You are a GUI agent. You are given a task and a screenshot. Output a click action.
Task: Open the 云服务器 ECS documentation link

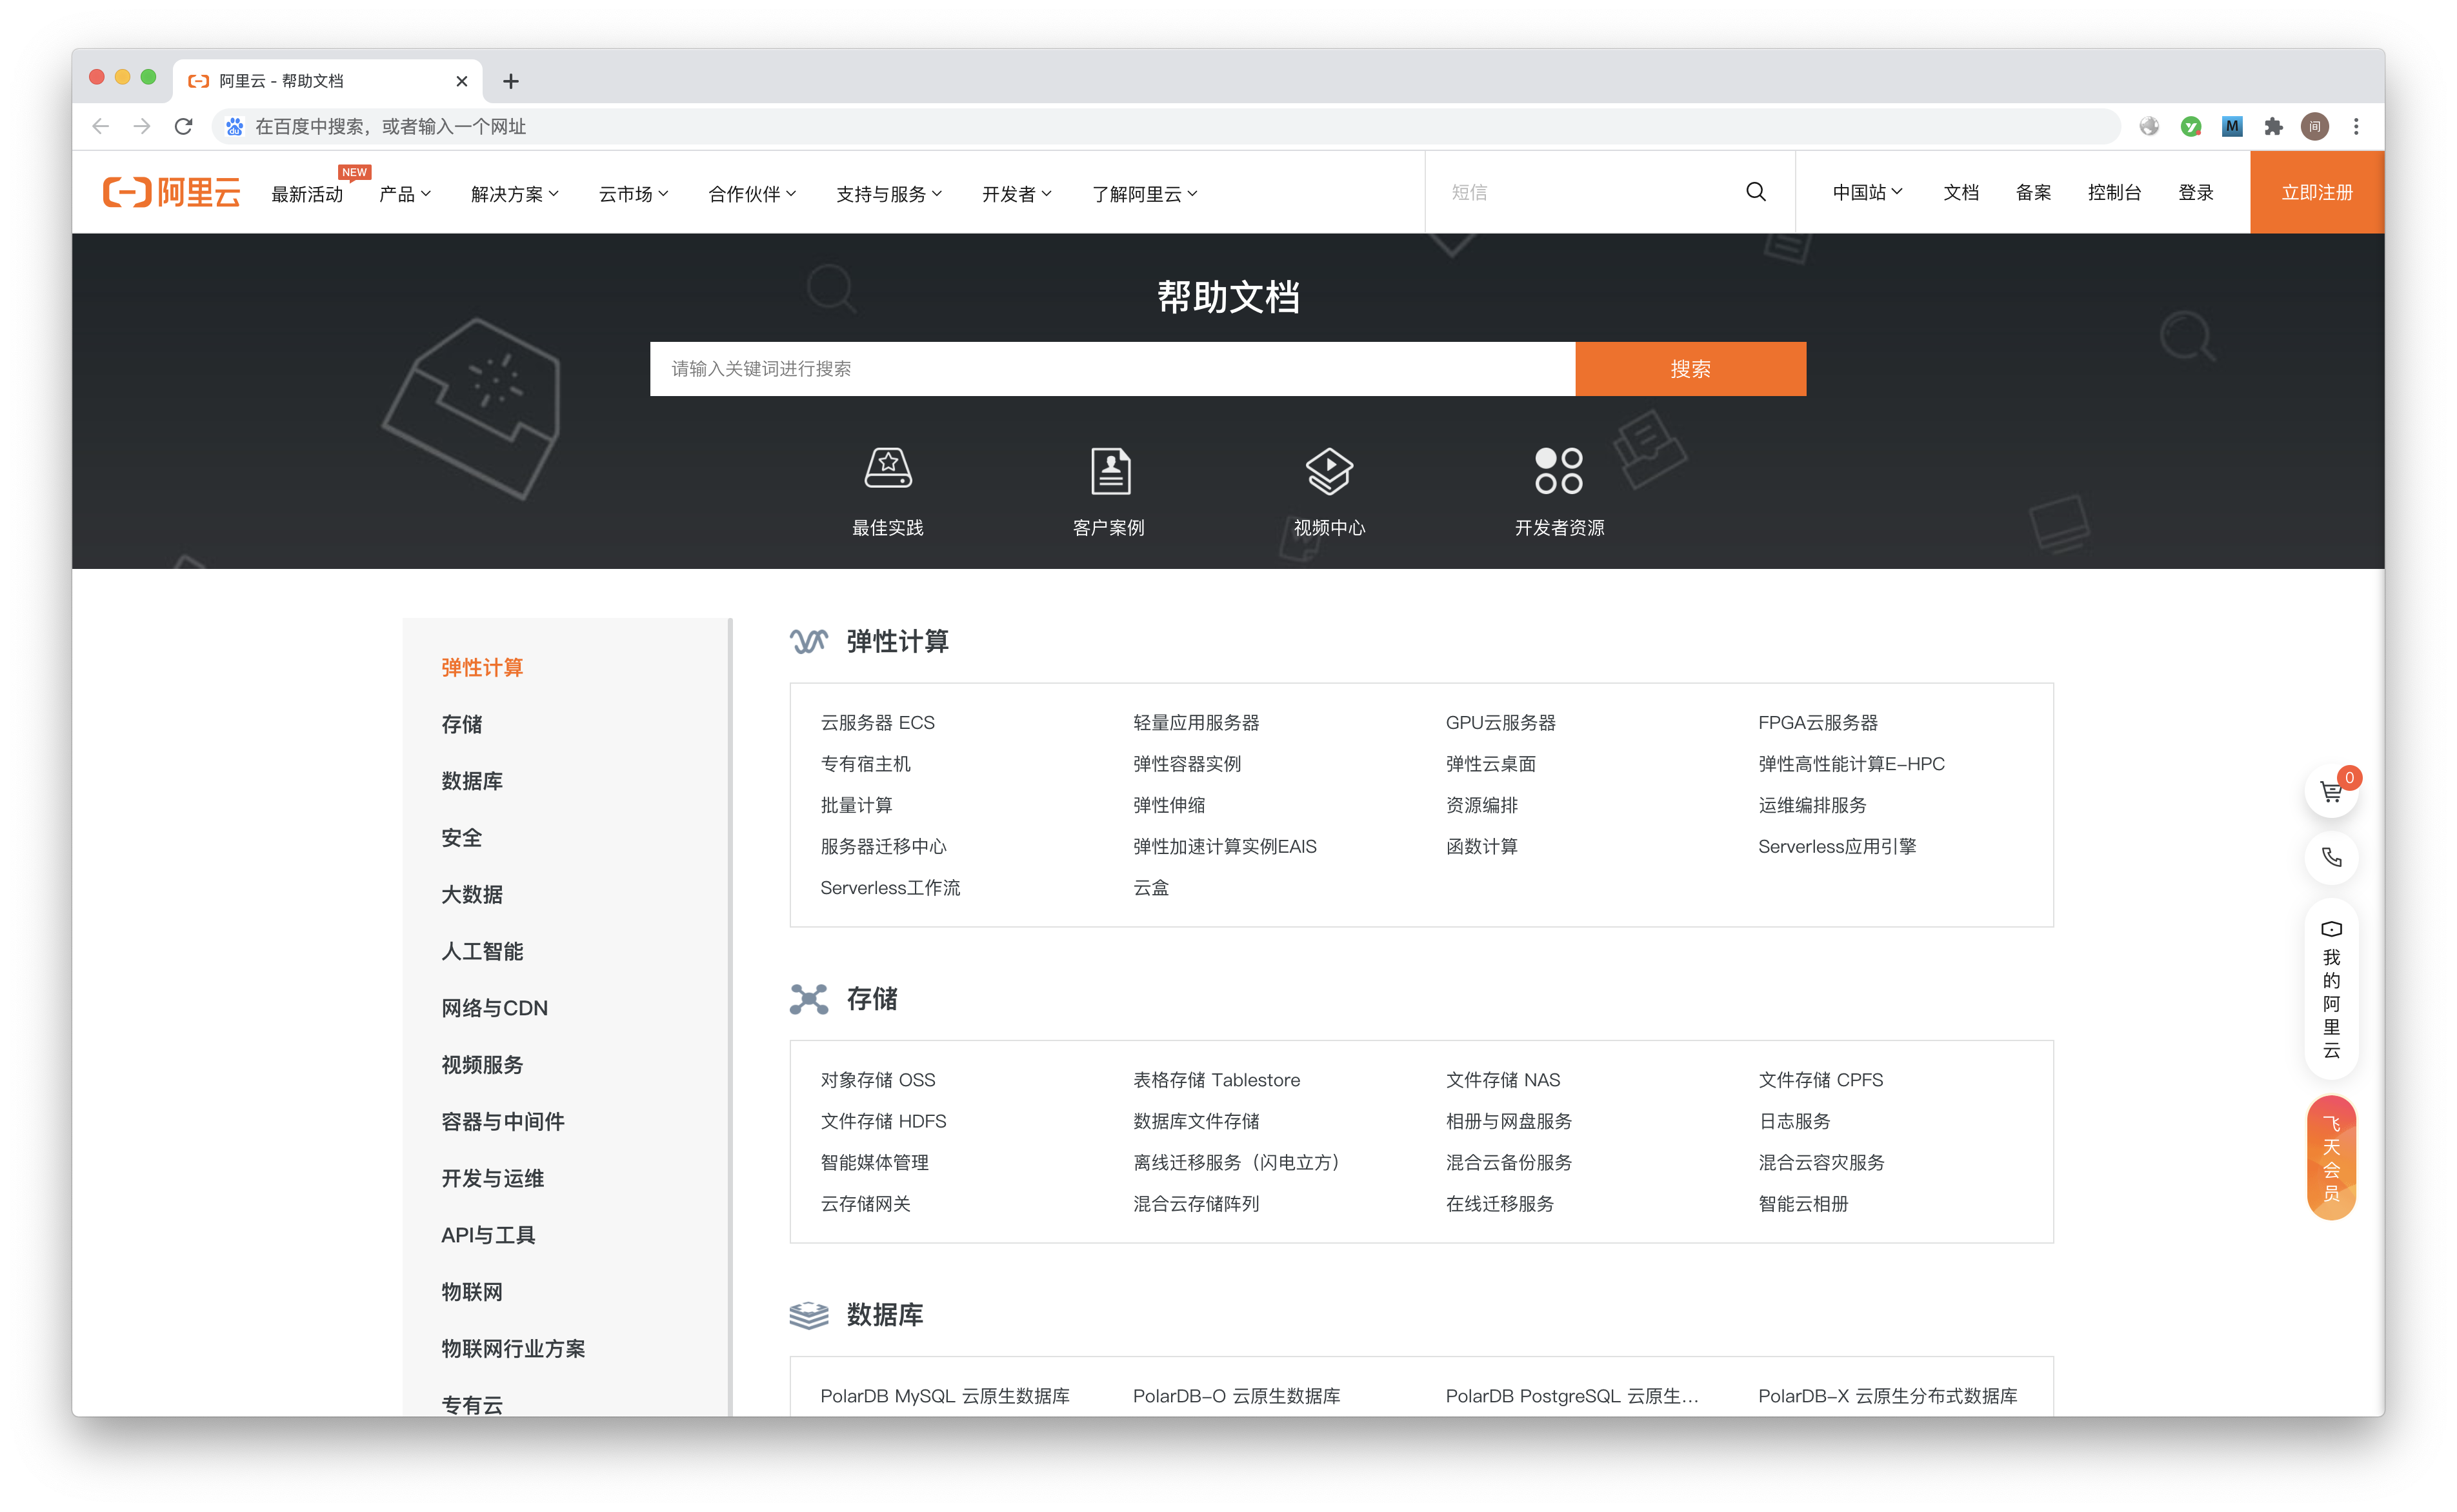pos(877,722)
